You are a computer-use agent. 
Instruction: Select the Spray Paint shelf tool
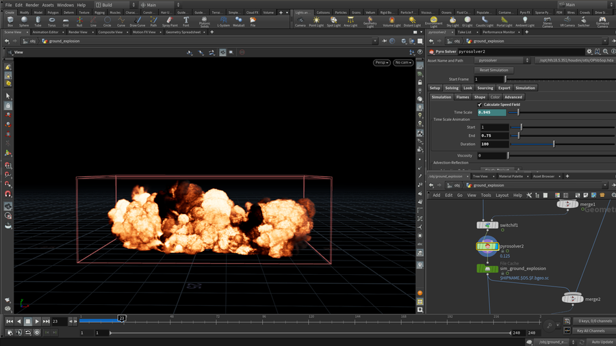coord(170,21)
